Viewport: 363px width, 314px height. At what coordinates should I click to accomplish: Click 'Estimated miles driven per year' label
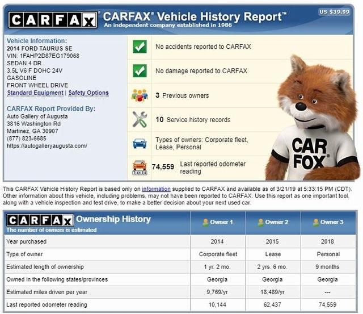[47, 292]
